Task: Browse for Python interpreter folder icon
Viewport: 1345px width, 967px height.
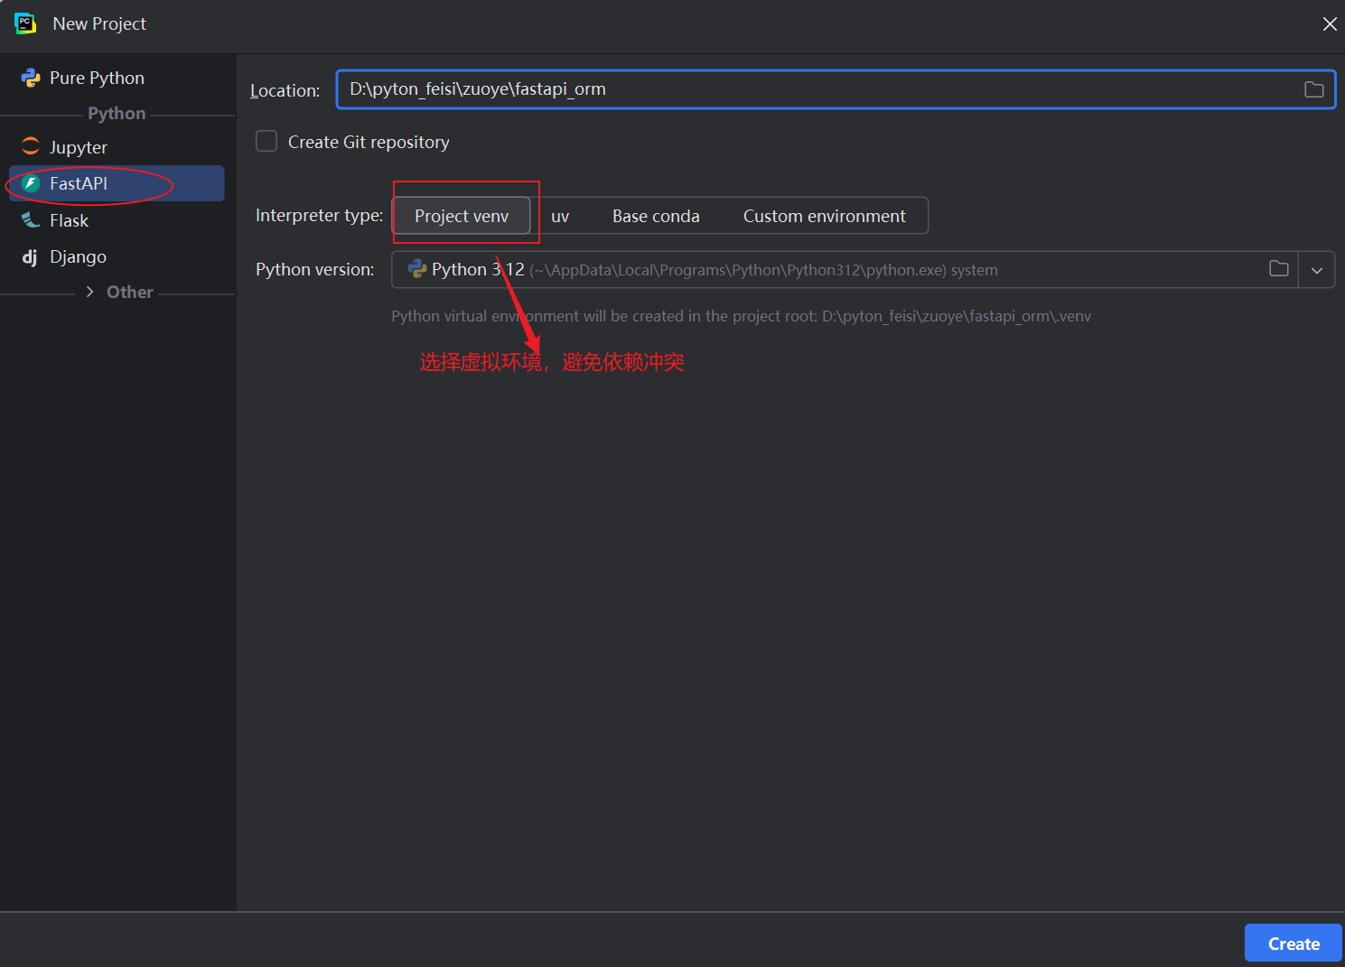Action: tap(1279, 268)
